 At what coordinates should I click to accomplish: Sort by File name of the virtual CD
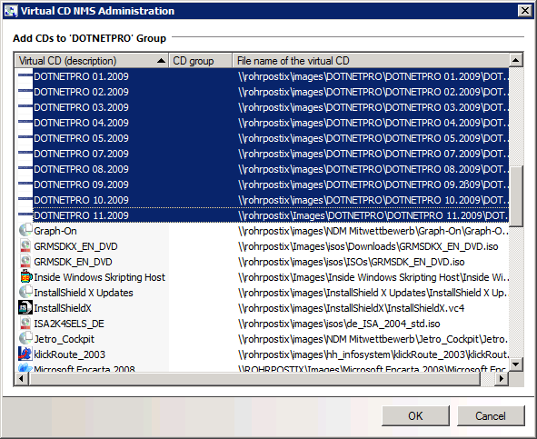tap(371, 61)
